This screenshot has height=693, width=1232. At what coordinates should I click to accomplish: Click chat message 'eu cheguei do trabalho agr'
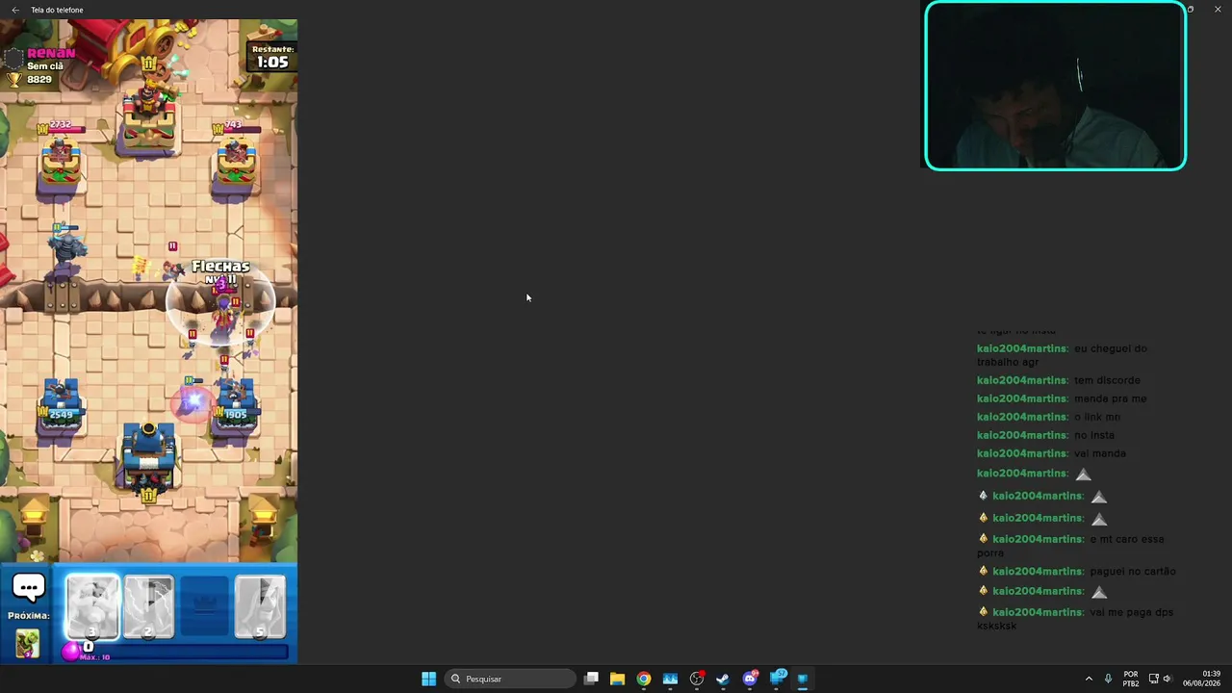tap(1063, 355)
